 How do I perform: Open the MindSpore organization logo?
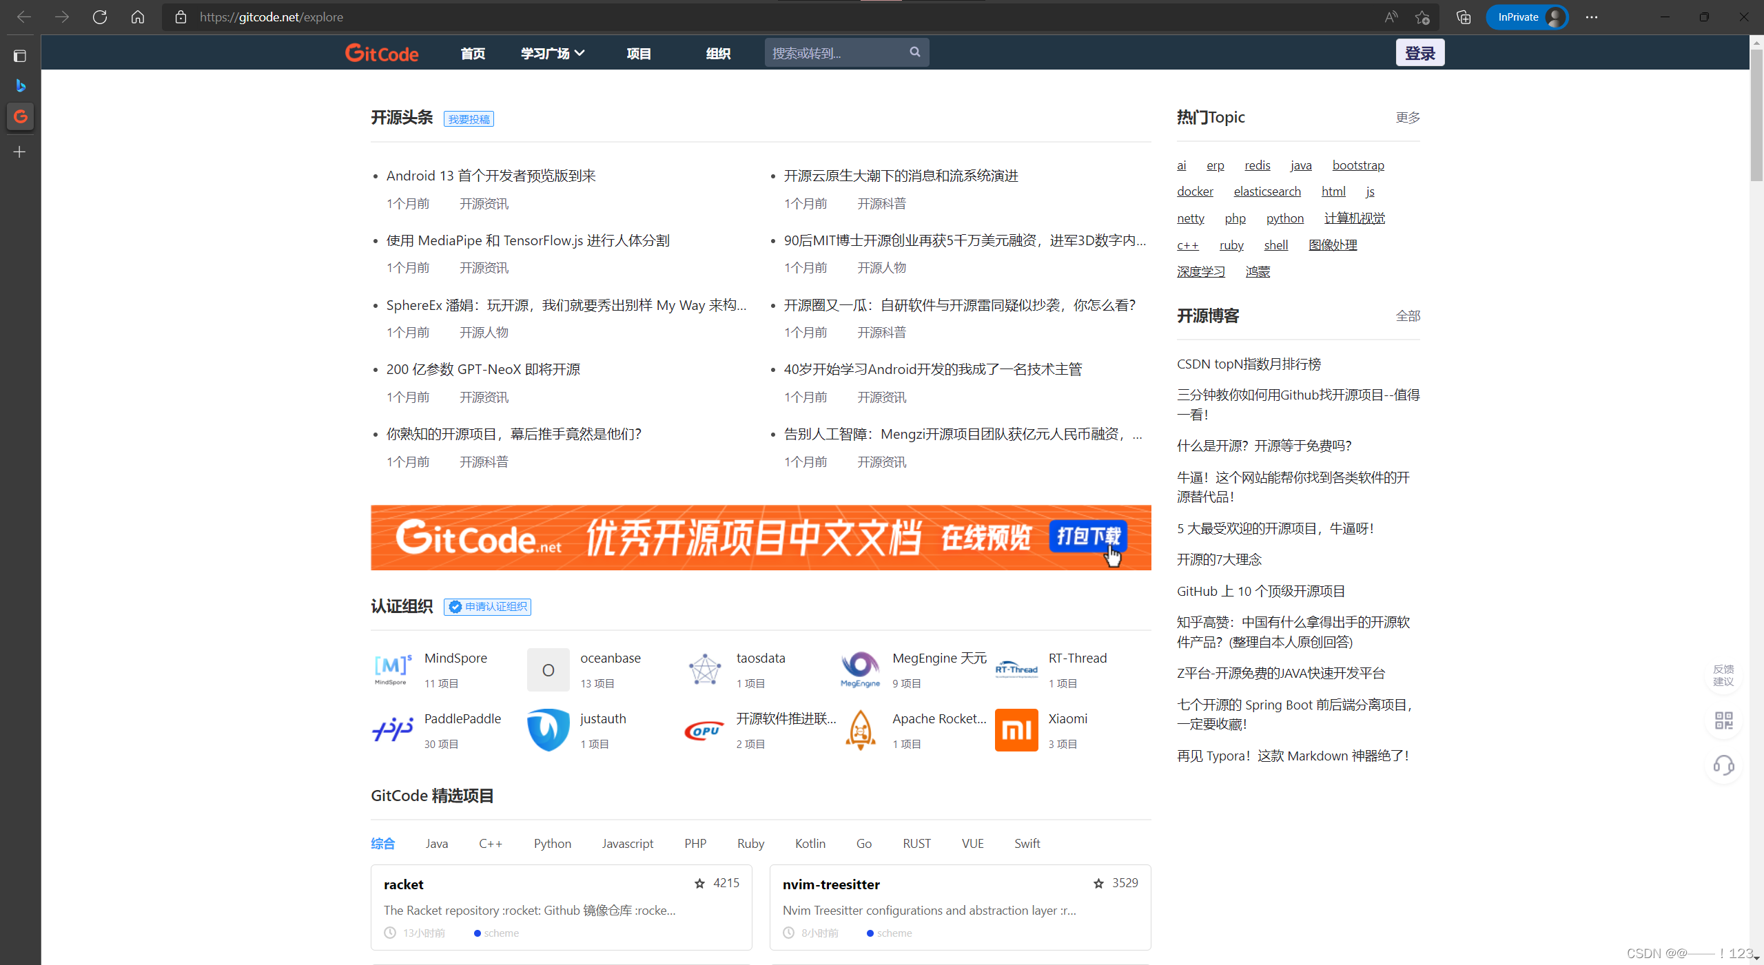point(391,668)
